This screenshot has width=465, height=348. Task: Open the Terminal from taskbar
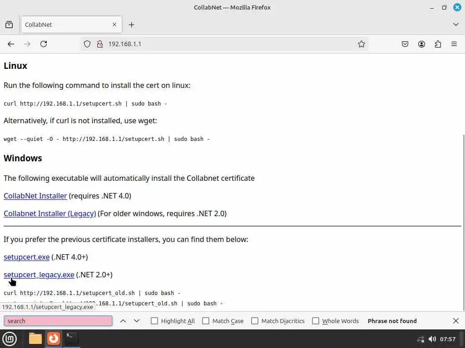click(71, 338)
